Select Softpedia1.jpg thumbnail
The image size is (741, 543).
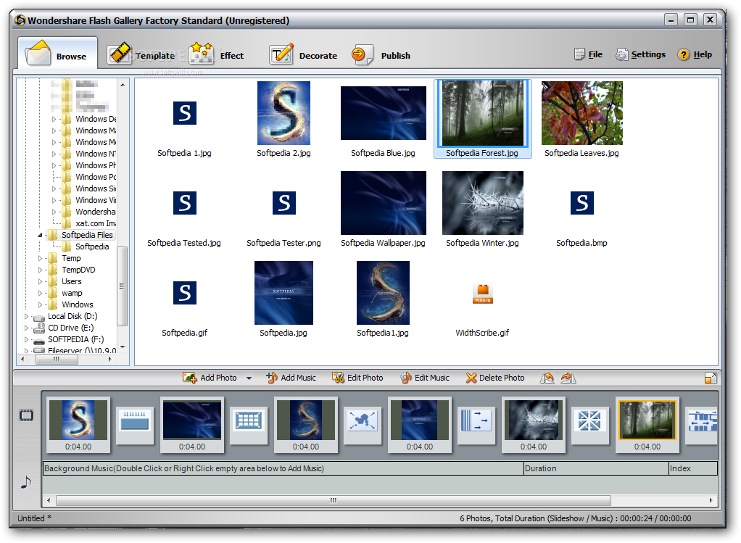click(x=383, y=293)
